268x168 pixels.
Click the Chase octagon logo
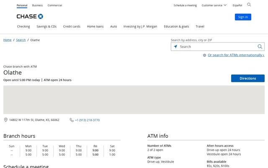pyautogui.click(x=41, y=16)
